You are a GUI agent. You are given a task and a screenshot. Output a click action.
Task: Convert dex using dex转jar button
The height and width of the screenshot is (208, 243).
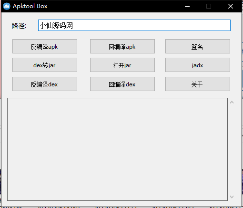pos(45,65)
